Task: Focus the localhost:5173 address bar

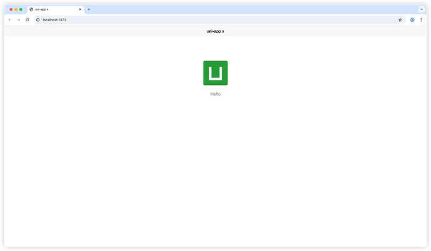Action: [220, 20]
